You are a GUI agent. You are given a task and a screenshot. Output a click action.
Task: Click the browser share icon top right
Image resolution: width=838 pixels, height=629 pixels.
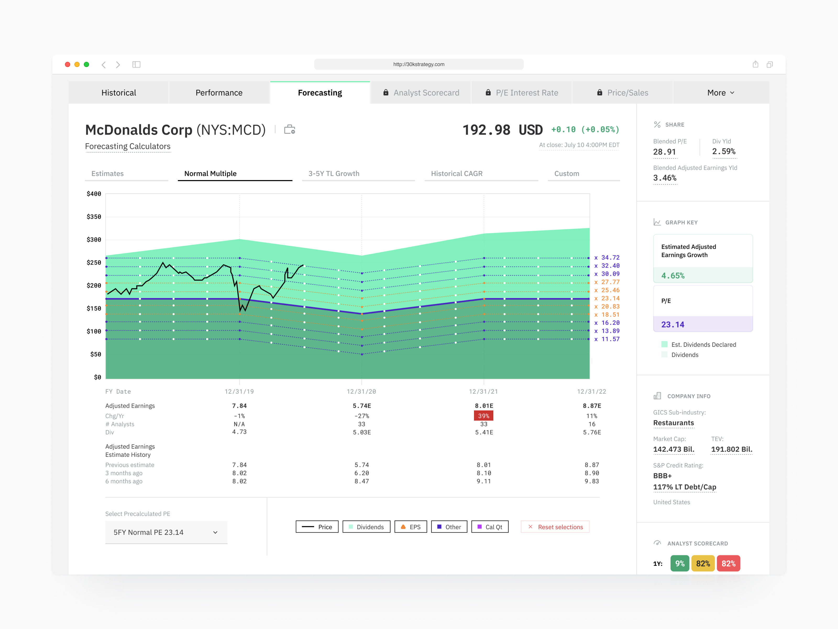pyautogui.click(x=756, y=64)
